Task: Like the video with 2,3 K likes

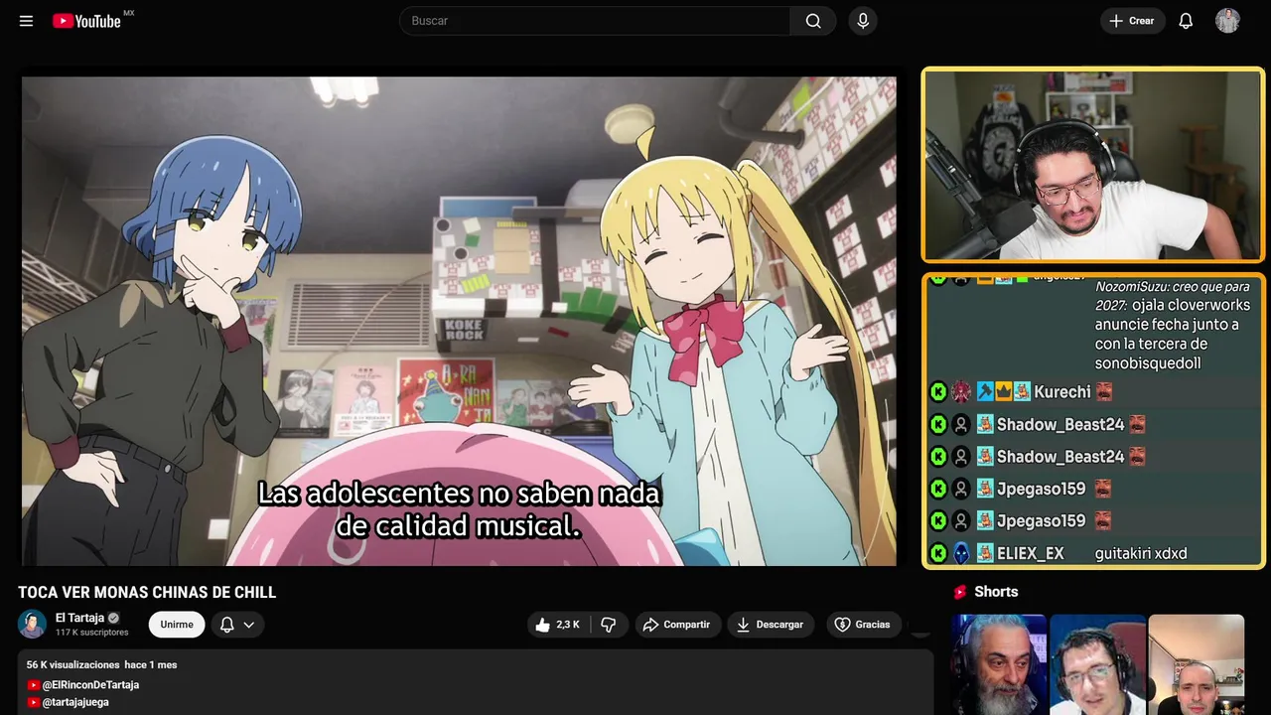Action: (558, 625)
